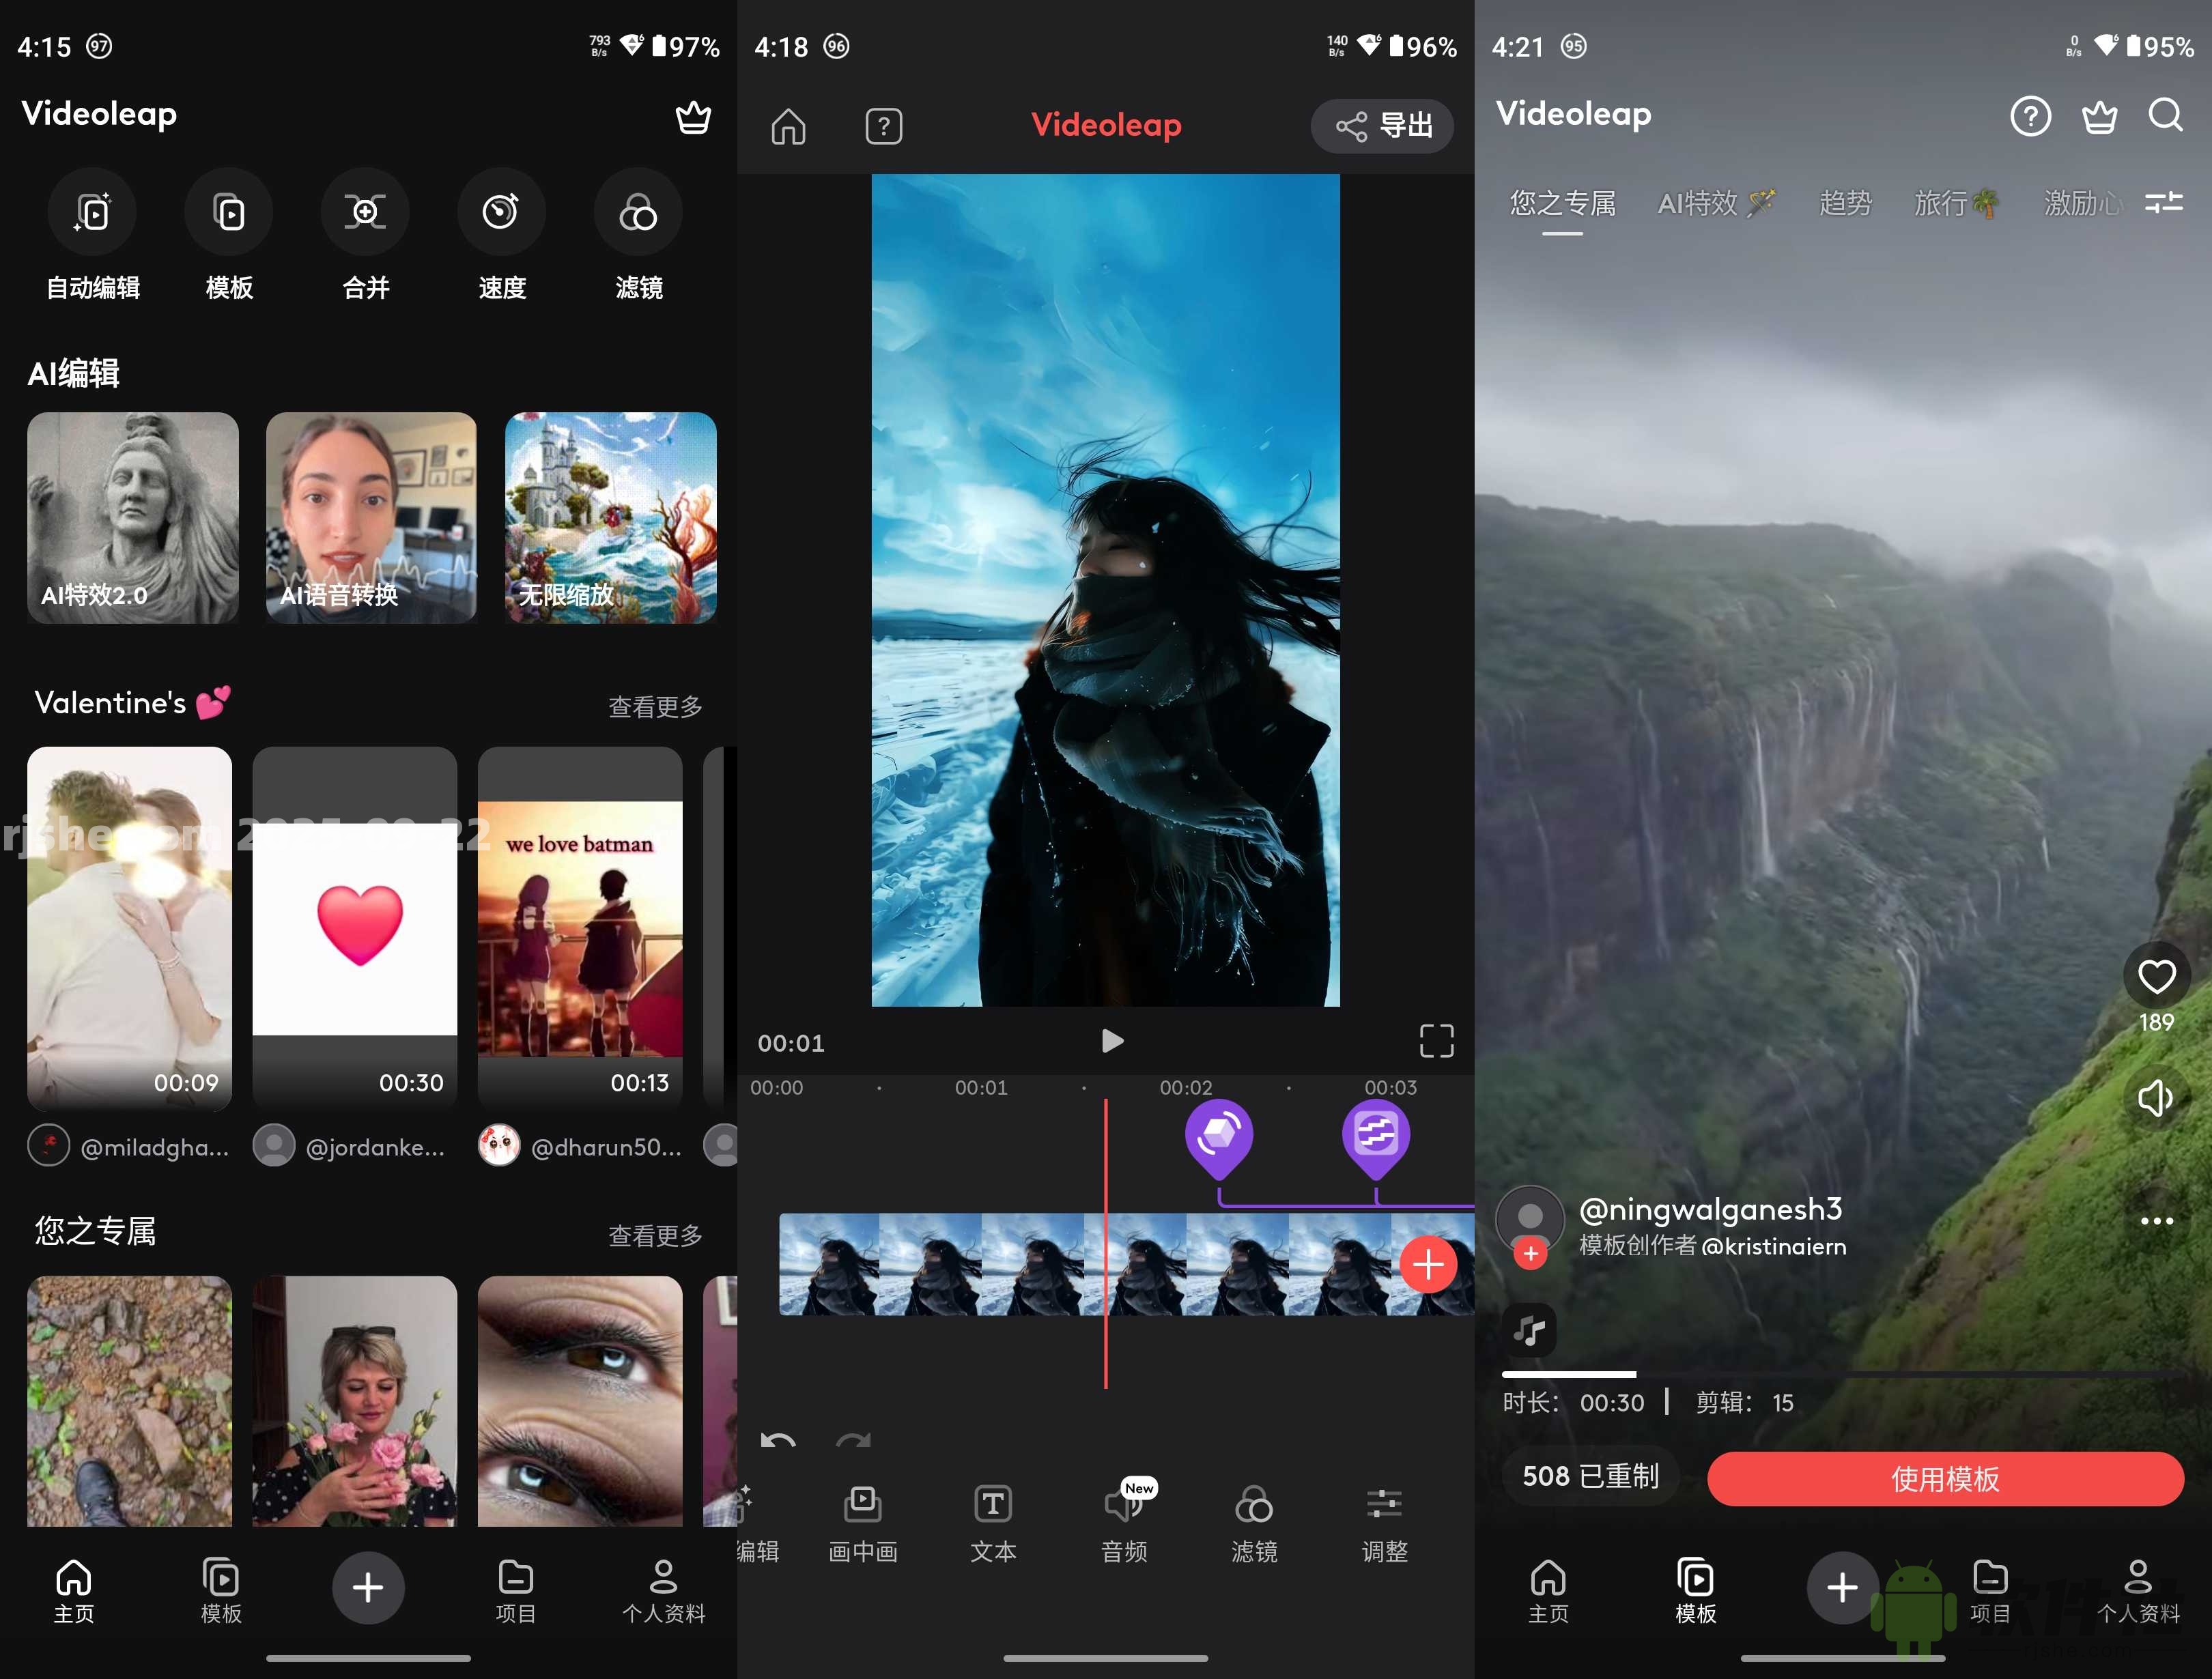Open more options via three-dot menu
Viewport: 2212px width, 1679px height.
click(x=2156, y=1220)
